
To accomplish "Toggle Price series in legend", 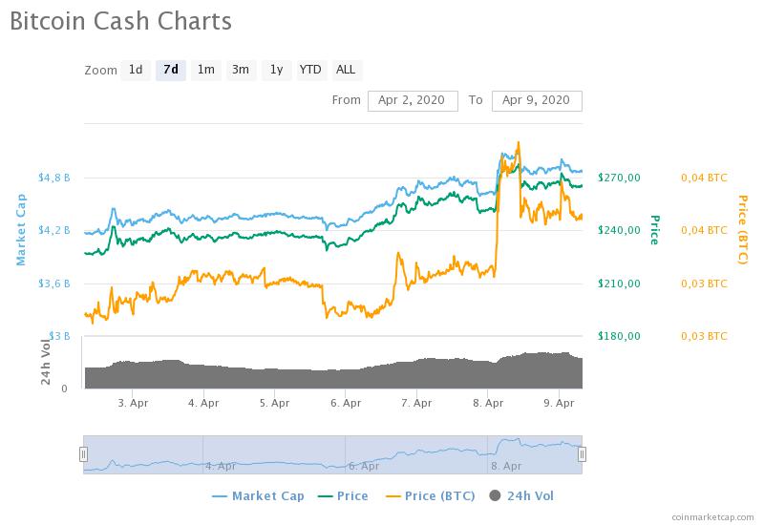I will [343, 496].
